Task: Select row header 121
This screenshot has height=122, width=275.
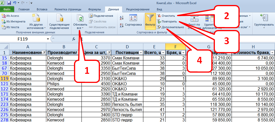Action: tap(4, 84)
